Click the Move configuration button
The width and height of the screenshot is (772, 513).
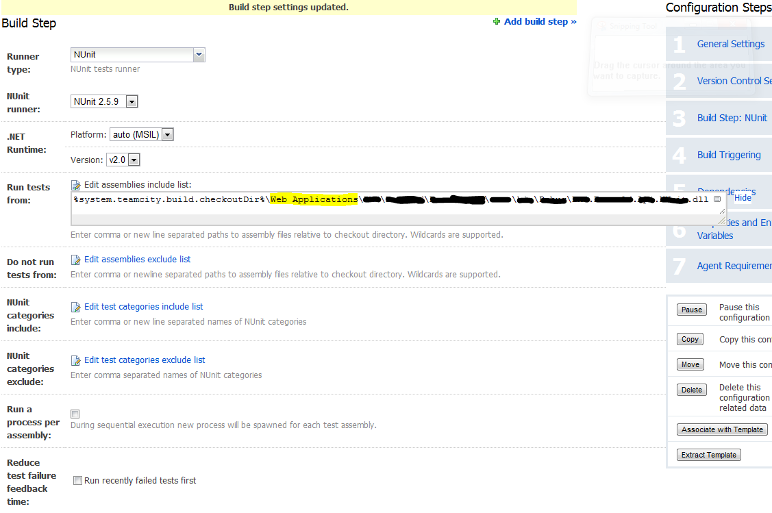690,365
